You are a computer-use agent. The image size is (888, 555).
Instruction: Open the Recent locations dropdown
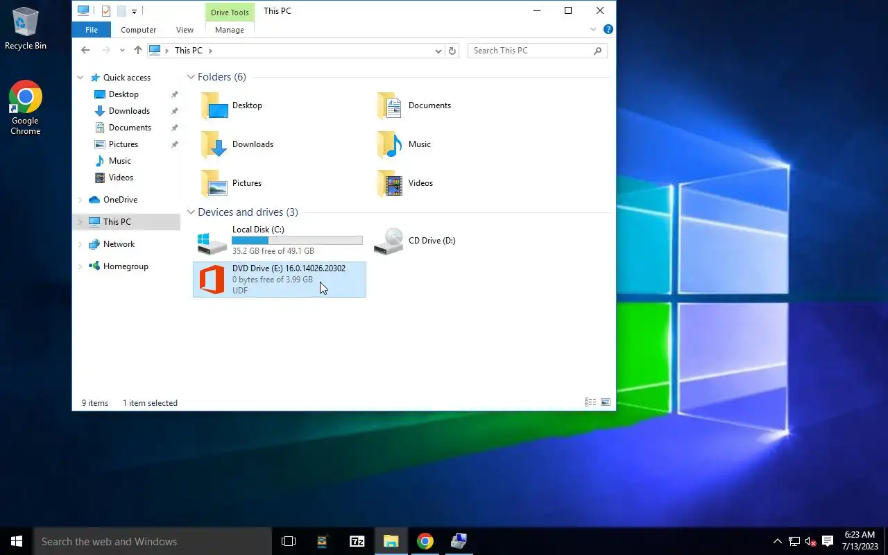click(123, 51)
